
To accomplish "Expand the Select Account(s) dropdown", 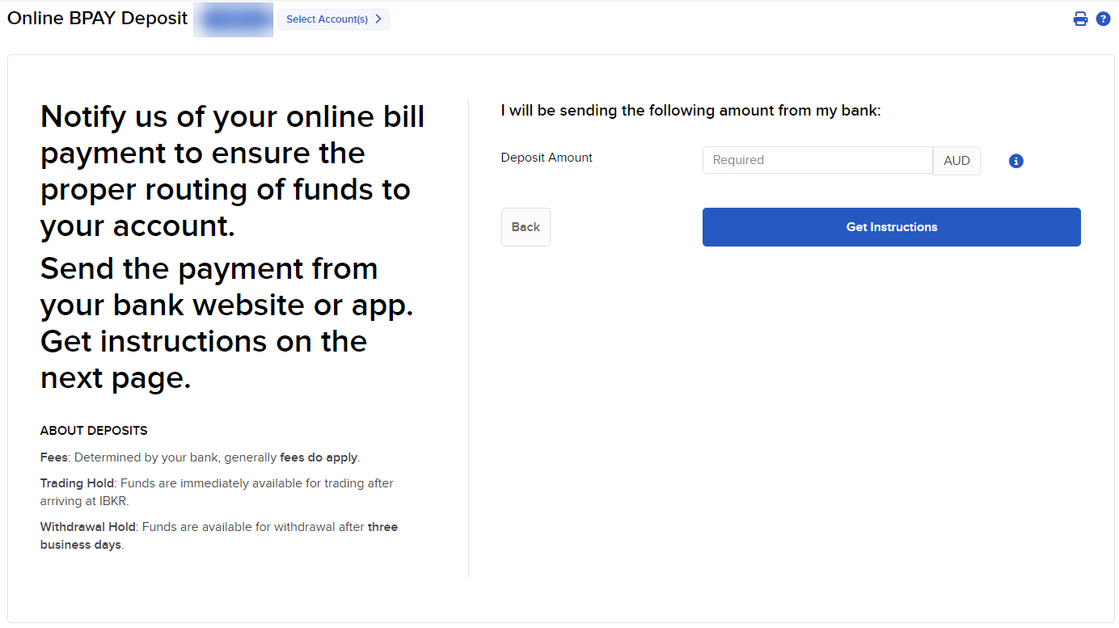I will tap(333, 19).
